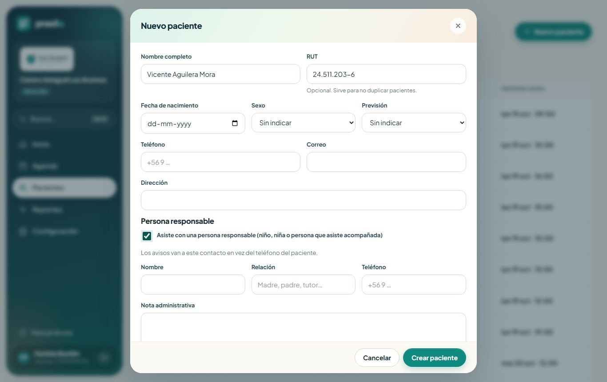Click the patient Teléfono field
Image resolution: width=607 pixels, height=382 pixels.
pos(220,162)
